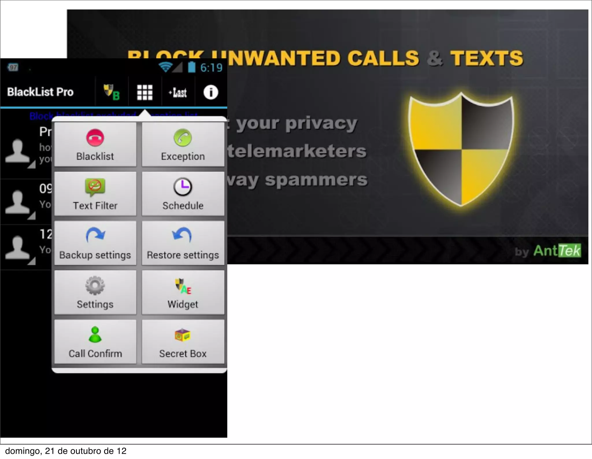Image resolution: width=592 pixels, height=459 pixels.
Task: Click the third contact avatar
Action: [17, 247]
